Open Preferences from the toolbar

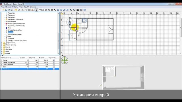[12, 10]
